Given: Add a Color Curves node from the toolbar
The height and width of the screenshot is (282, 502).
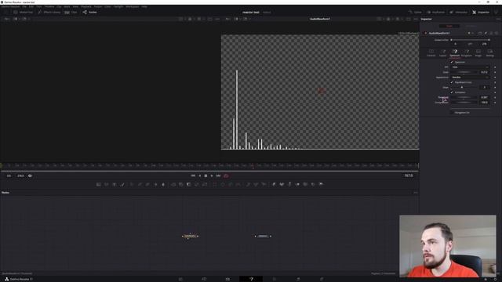Looking at the screenshot, I should (x=140, y=185).
